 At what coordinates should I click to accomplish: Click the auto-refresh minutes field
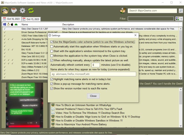tap(96, 65)
